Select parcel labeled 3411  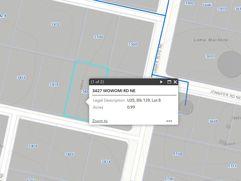(21, 78)
